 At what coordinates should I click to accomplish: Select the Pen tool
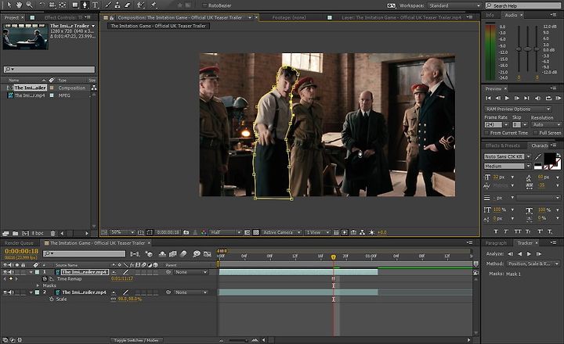(x=85, y=5)
